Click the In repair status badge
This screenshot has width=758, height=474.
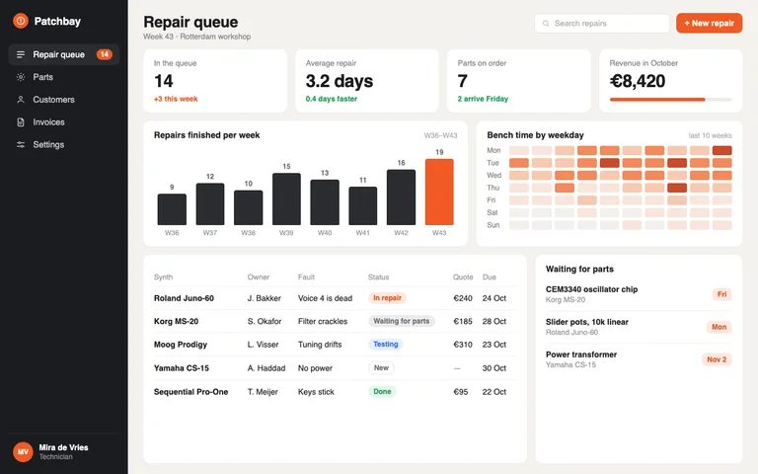click(x=387, y=298)
